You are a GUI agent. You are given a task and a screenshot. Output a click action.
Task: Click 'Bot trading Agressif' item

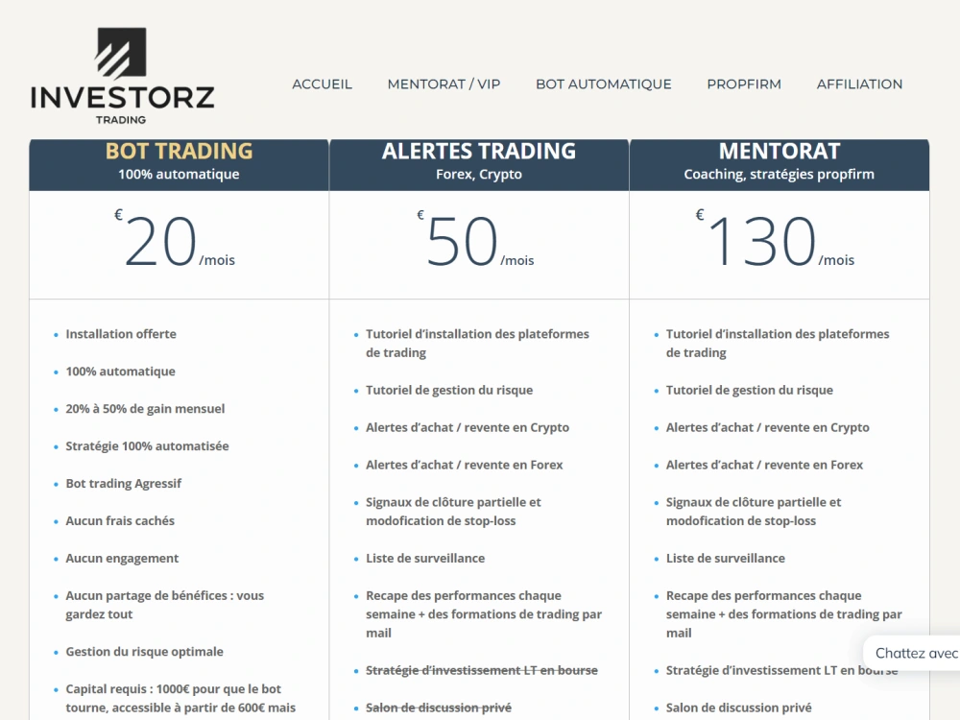coord(124,484)
